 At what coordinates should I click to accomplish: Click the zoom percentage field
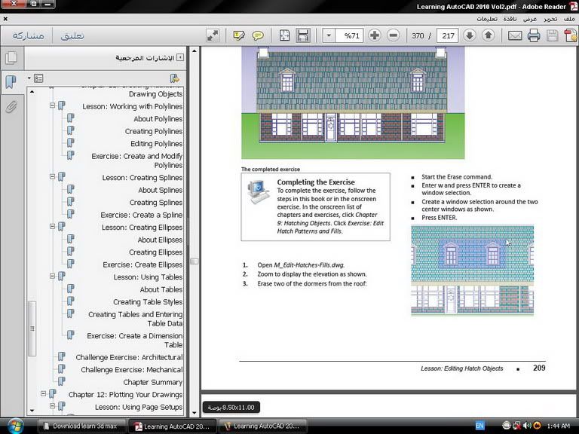(349, 35)
